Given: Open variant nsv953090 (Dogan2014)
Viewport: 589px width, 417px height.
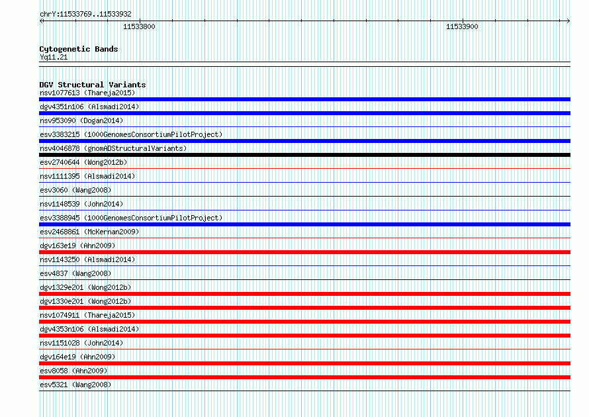Looking at the screenshot, I should tap(81, 120).
